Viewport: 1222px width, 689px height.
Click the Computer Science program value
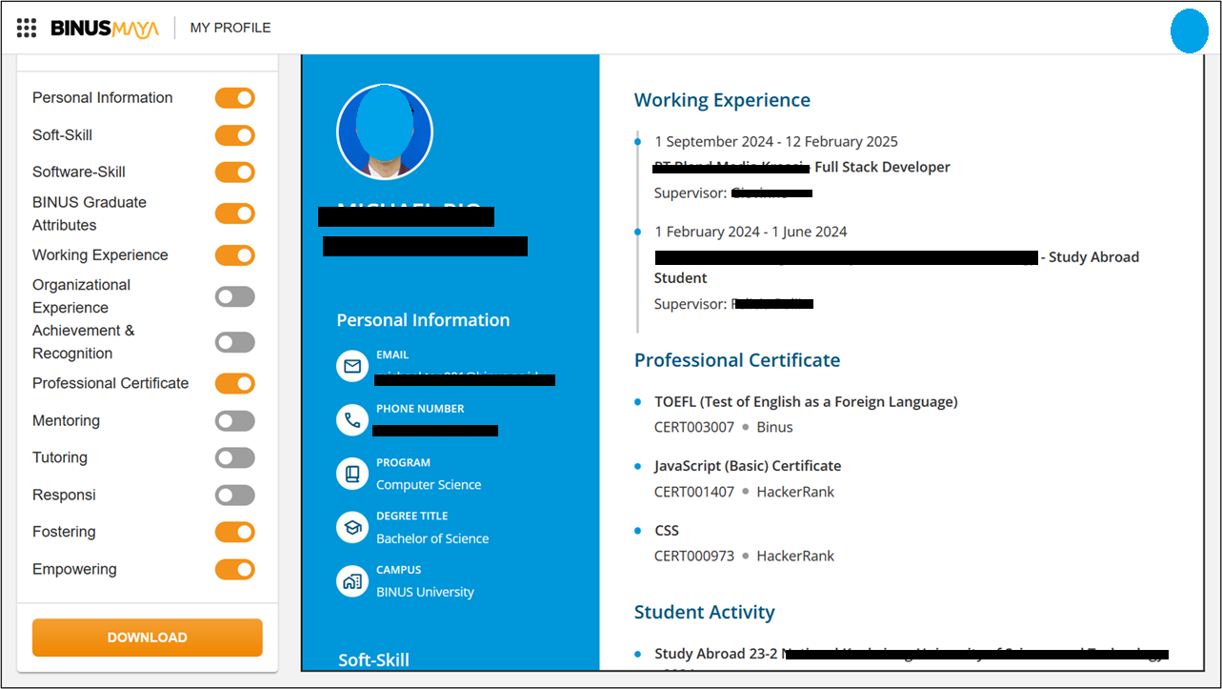coord(429,484)
